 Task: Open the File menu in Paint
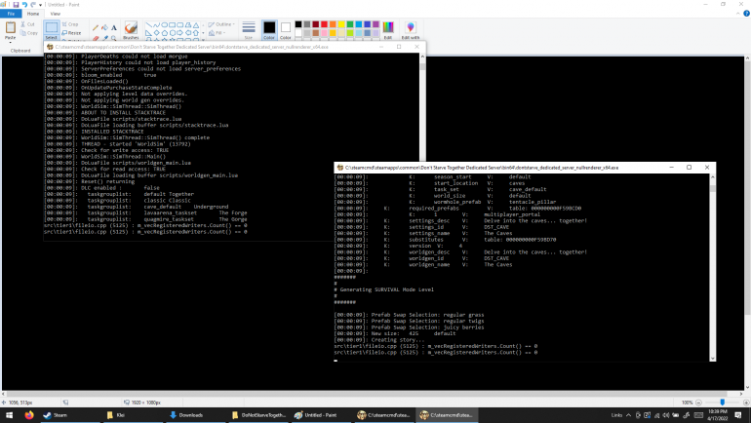tap(11, 14)
